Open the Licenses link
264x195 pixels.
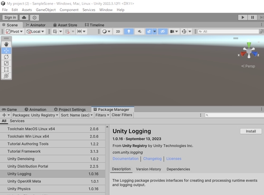point(174,159)
